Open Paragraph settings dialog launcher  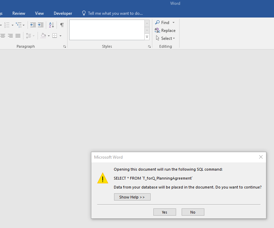pos(64,46)
